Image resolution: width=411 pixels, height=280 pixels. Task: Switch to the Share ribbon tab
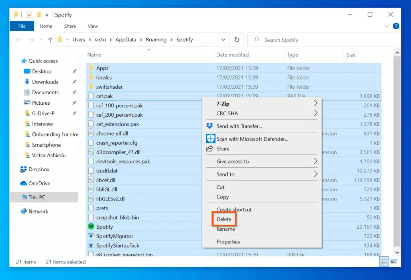click(x=70, y=26)
